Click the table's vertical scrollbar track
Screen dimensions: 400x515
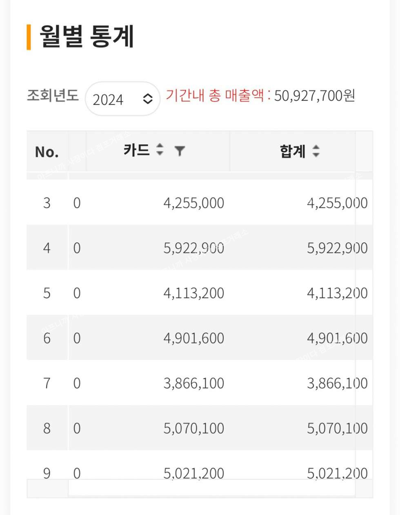(364, 326)
